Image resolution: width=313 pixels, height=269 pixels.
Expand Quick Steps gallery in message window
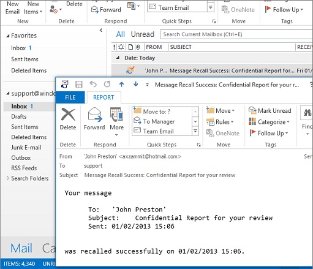[x=195, y=131]
